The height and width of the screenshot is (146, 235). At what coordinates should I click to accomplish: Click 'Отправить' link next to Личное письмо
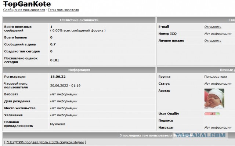tap(213, 41)
